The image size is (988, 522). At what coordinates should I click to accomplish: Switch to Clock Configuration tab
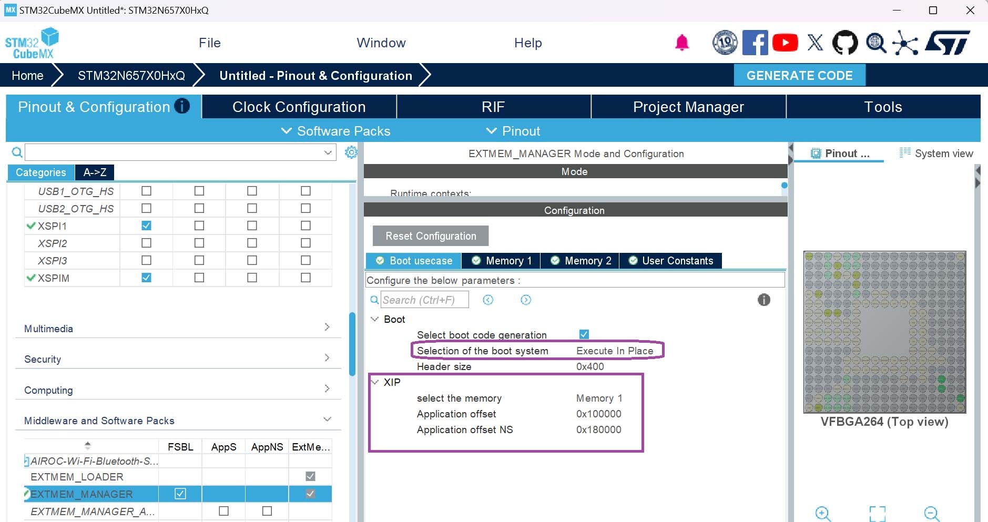(x=299, y=107)
